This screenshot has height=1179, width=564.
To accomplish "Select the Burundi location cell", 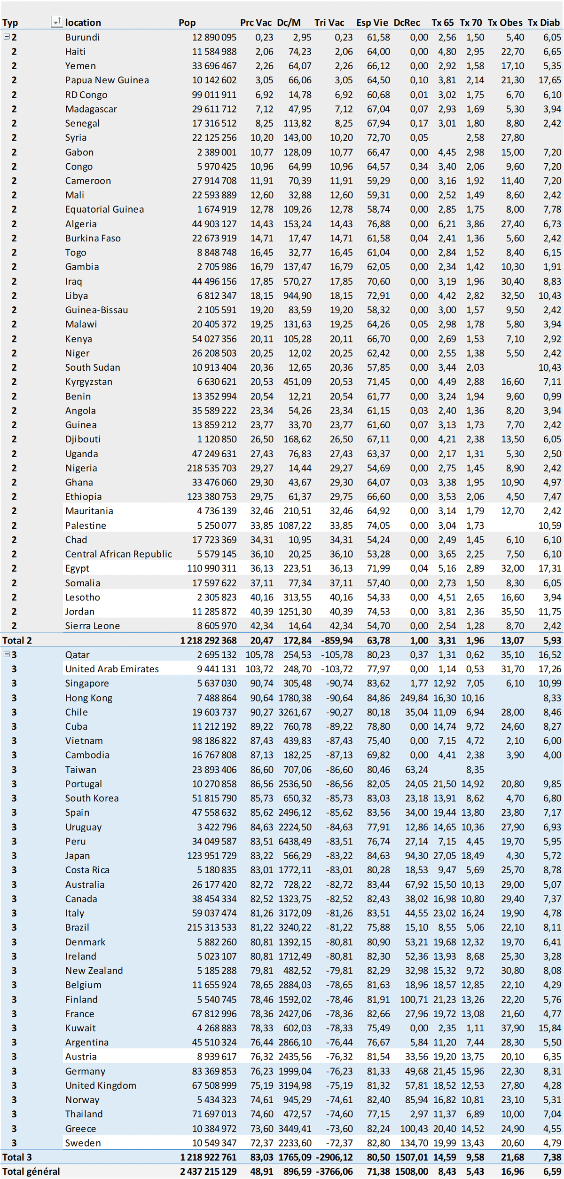I will coord(83,37).
